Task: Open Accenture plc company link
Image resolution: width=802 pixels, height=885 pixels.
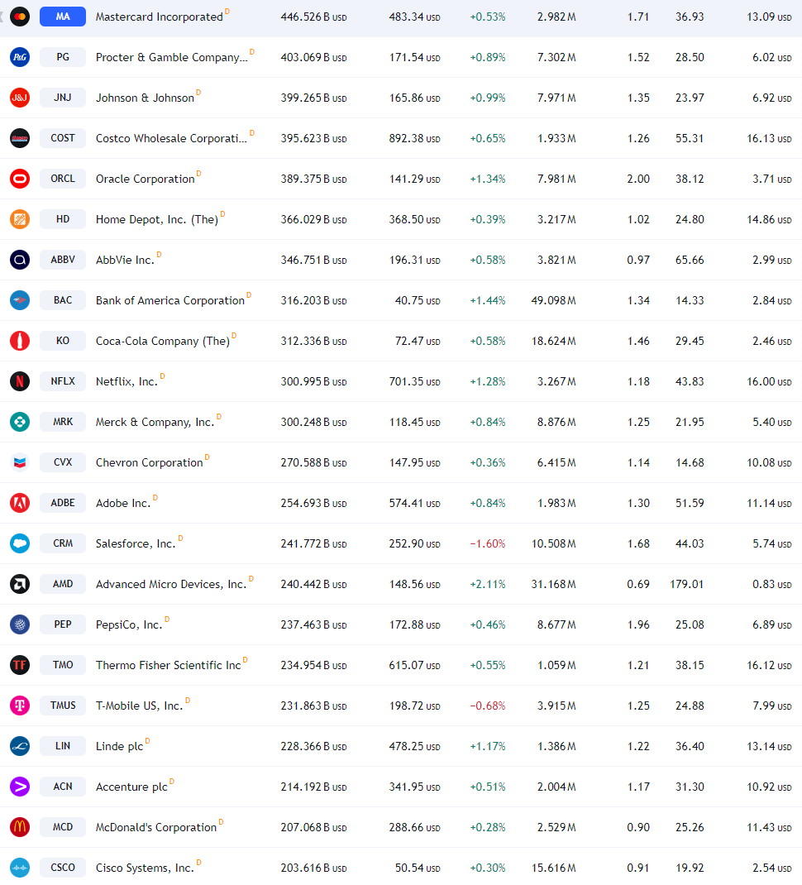Action: click(x=131, y=787)
